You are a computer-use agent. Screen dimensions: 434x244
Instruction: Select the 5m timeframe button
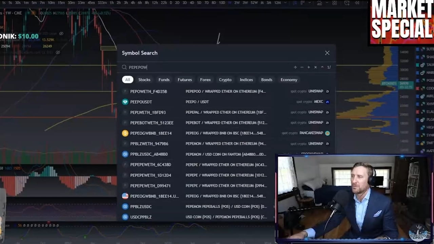(x=34, y=3)
